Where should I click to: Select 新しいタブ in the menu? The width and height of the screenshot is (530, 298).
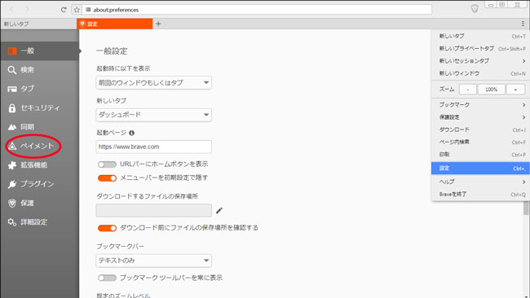pyautogui.click(x=480, y=36)
